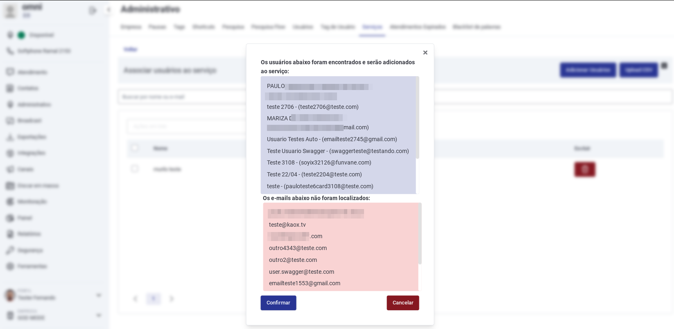
Task: Expand the user profile dropdown arrow
Action: [99, 295]
